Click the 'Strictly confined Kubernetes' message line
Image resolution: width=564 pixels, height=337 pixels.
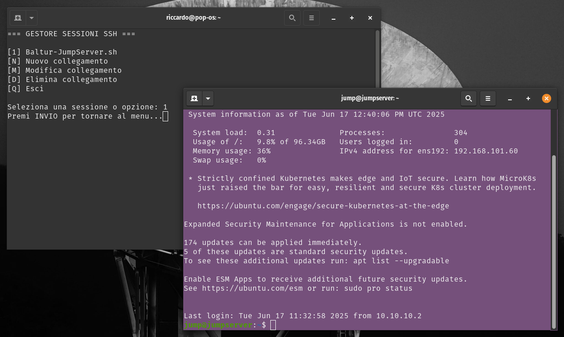[x=362, y=179]
